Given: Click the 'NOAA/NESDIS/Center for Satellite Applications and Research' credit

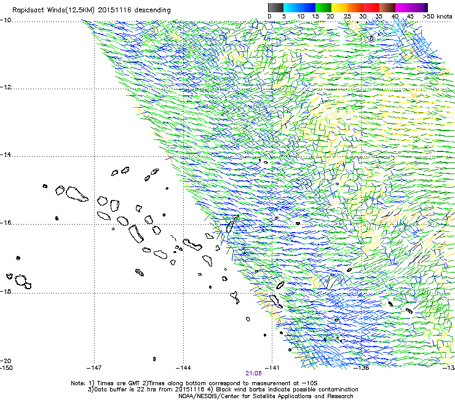Looking at the screenshot, I should coord(266,396).
